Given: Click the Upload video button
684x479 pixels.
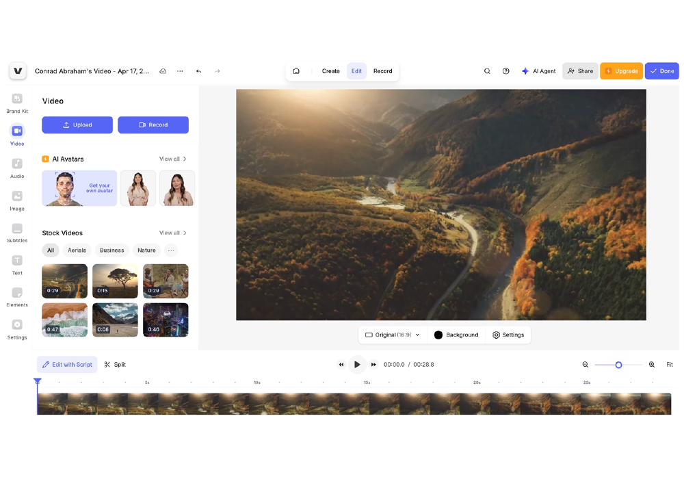Looking at the screenshot, I should tap(77, 125).
